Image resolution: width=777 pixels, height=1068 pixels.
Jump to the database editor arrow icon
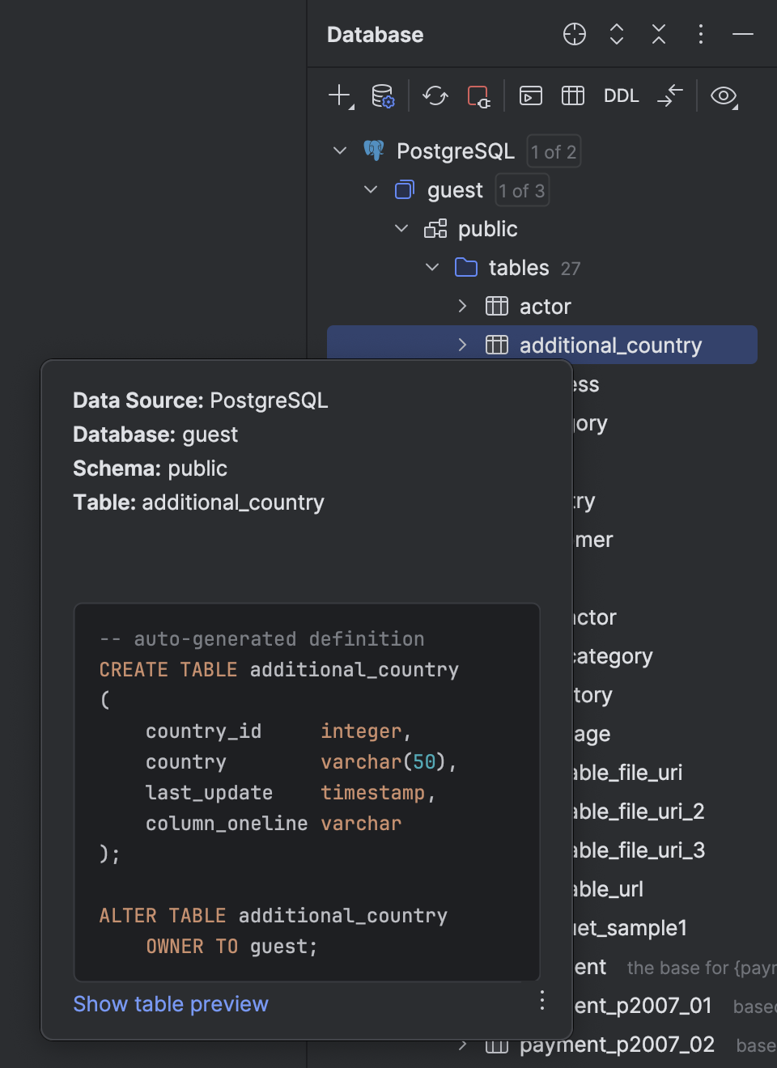pos(670,95)
